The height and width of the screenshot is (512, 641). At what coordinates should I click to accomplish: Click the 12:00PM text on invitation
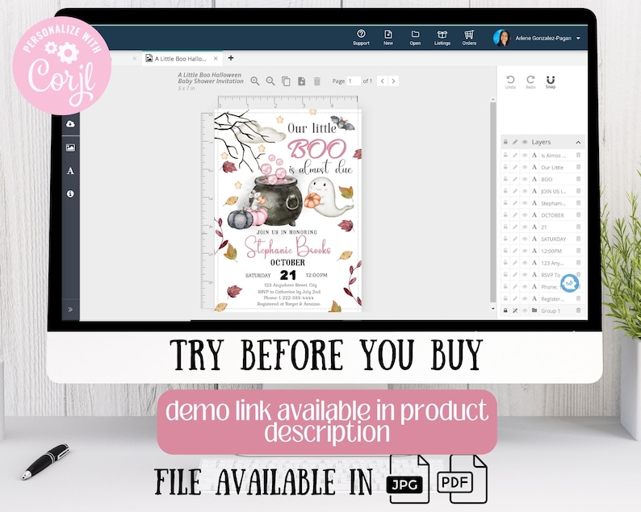[316, 275]
